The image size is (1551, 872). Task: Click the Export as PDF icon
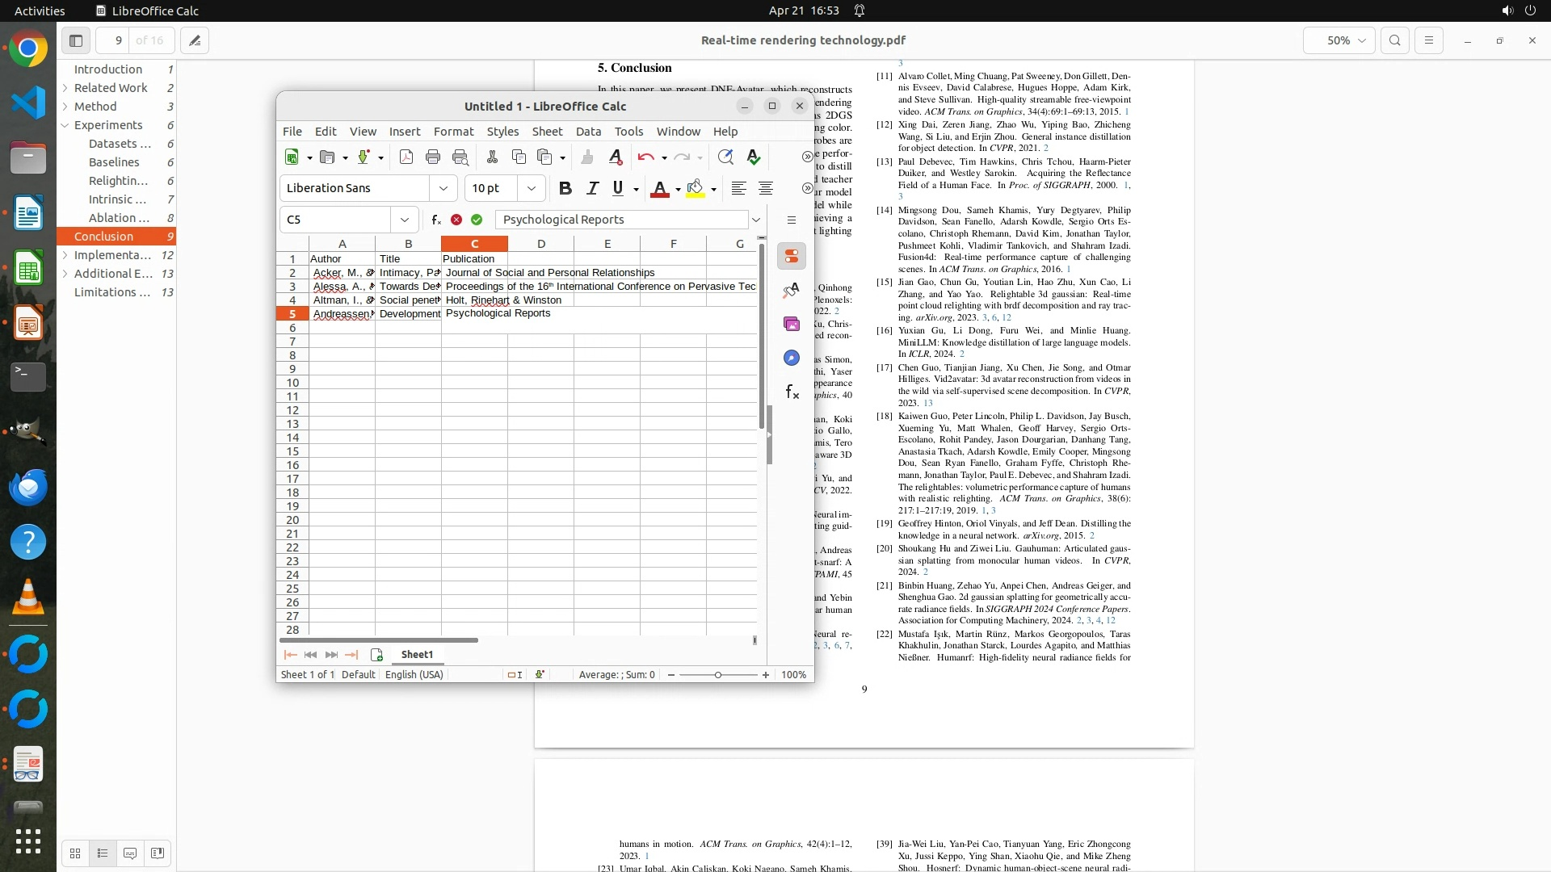406,157
